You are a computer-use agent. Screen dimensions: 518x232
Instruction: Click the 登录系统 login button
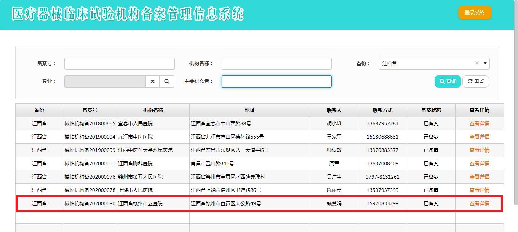[475, 13]
